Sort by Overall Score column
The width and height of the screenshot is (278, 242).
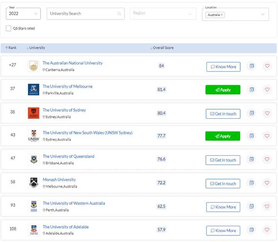[x=161, y=48]
